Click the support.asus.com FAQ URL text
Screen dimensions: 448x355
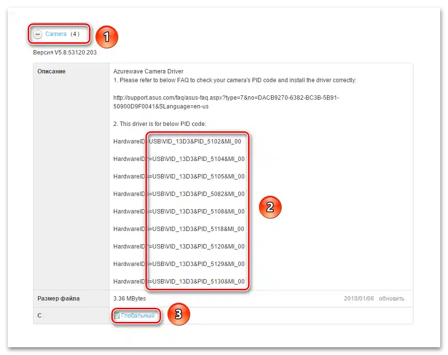coord(226,102)
